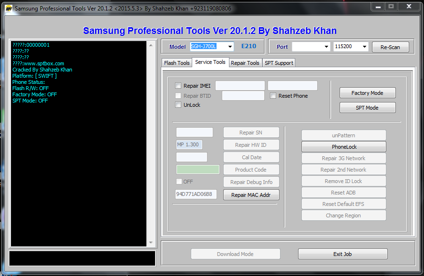Open the 115200 baud rate dropdown
Viewport: 424px width, 276px height.
coord(364,47)
